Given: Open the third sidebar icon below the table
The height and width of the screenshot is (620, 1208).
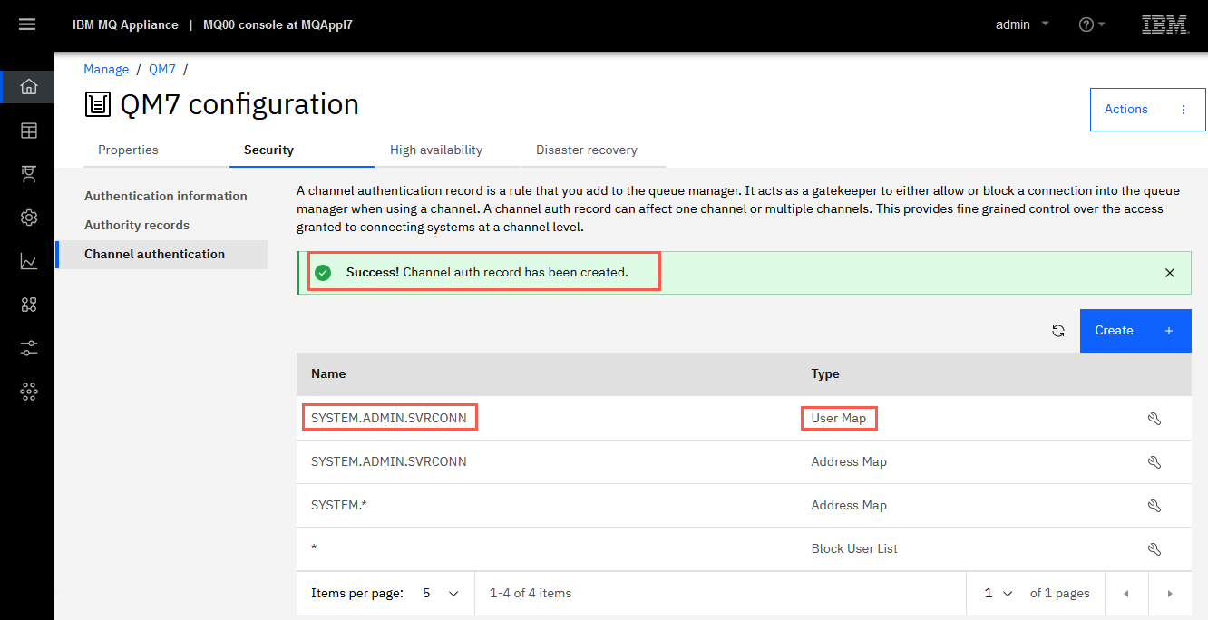Looking at the screenshot, I should 29,174.
